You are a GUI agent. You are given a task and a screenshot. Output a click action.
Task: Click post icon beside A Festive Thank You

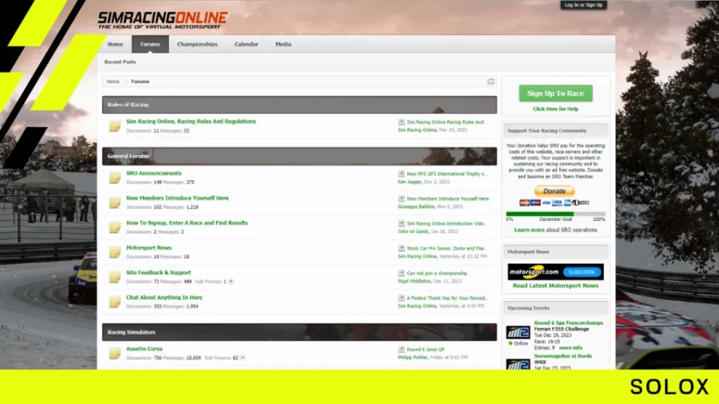401,297
